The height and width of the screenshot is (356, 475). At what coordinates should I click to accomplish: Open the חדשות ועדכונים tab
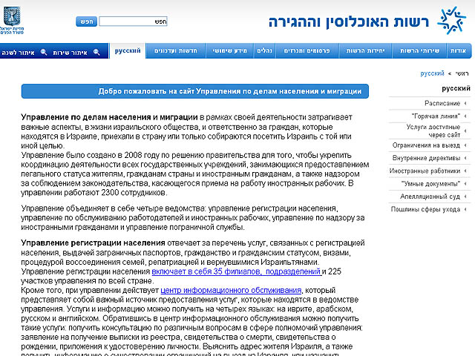[176, 50]
